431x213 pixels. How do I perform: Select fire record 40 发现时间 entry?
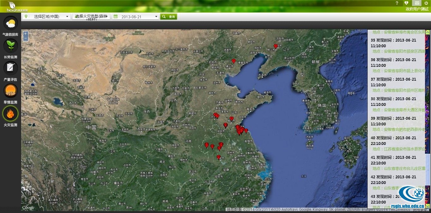tap(393, 141)
